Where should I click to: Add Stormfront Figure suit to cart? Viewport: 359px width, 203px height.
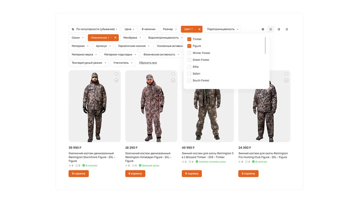79,174
